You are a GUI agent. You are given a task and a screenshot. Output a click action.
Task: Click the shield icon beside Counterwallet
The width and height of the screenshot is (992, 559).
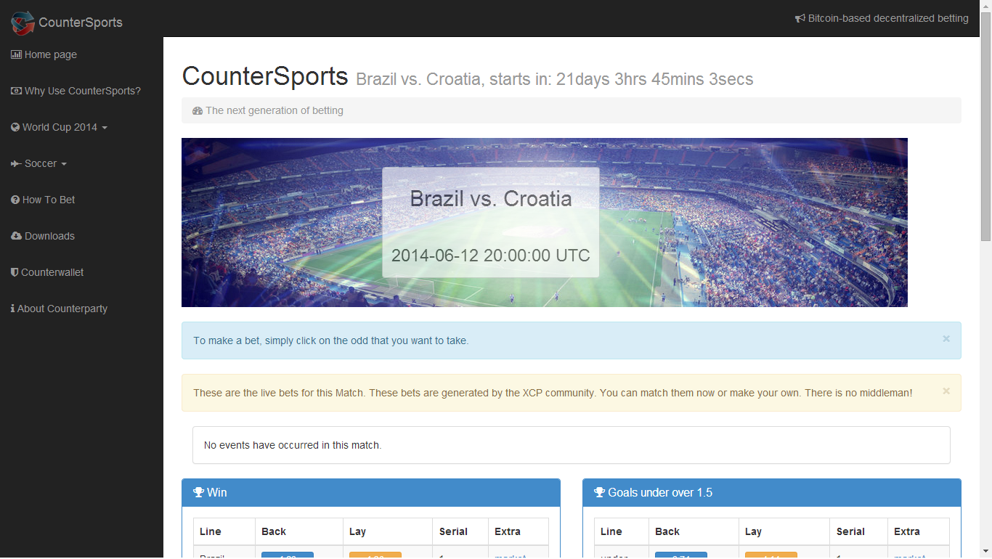(15, 272)
